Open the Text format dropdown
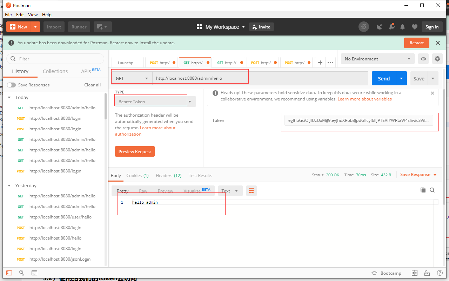 tap(230, 191)
